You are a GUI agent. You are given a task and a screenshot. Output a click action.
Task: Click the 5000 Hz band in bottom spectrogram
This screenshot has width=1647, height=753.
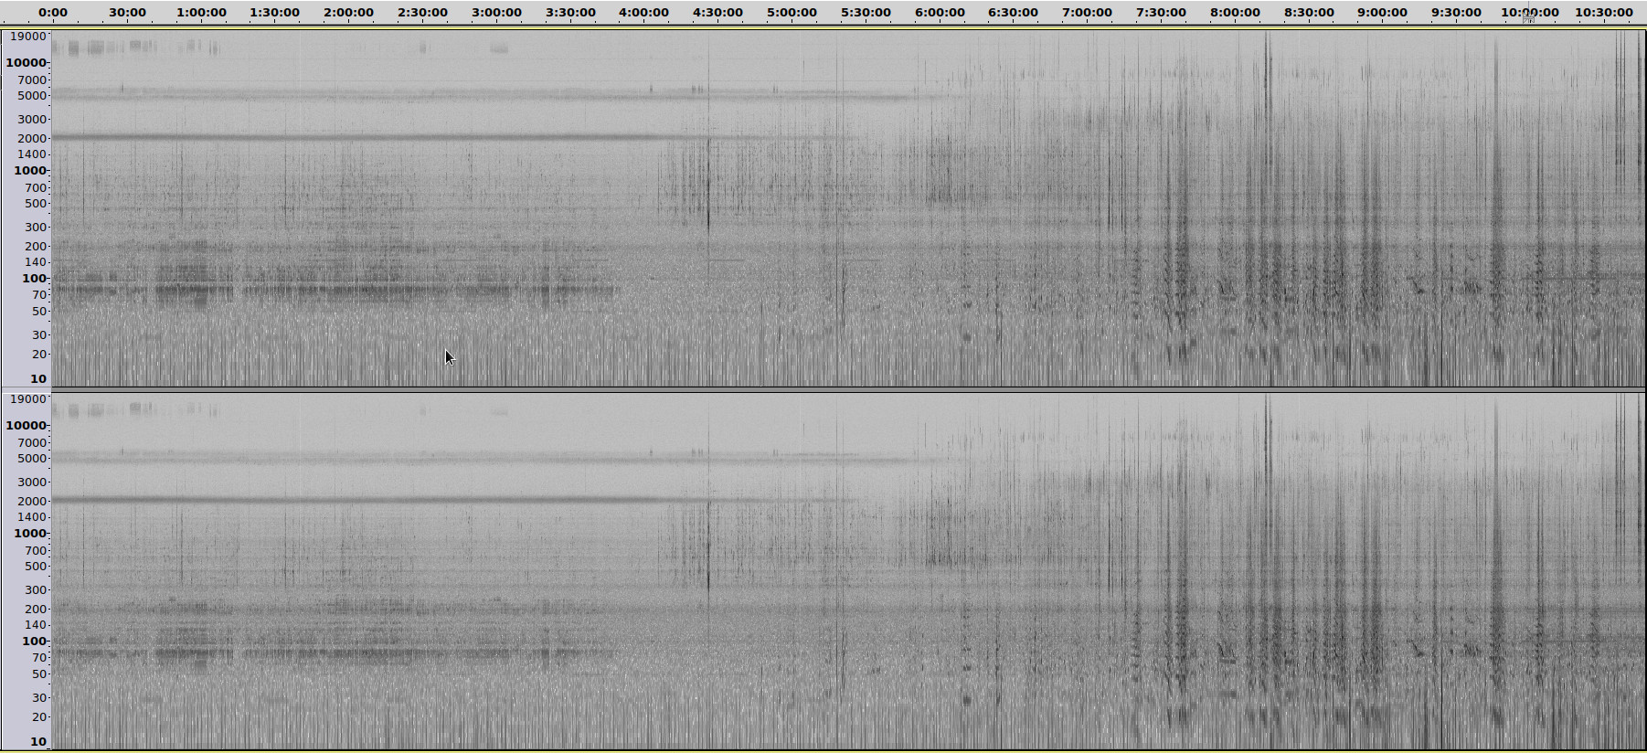[457, 458]
